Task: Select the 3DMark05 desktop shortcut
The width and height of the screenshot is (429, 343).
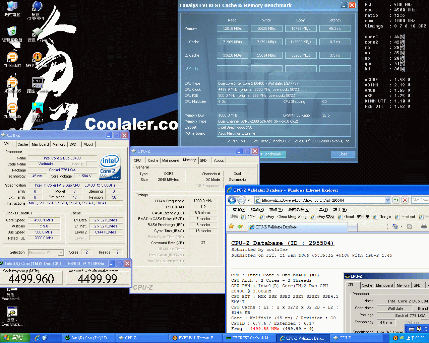Action: point(12,85)
